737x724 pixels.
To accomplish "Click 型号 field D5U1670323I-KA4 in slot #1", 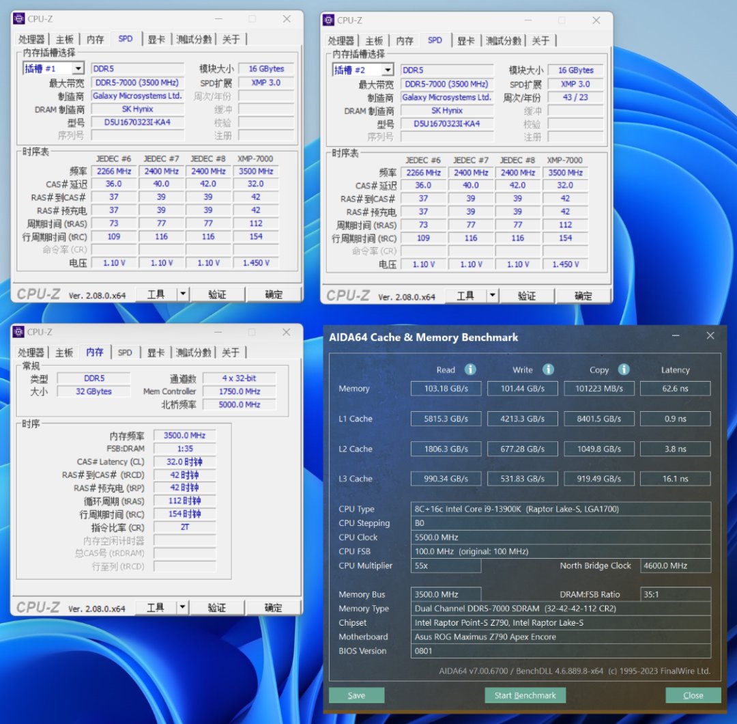I will pyautogui.click(x=137, y=122).
